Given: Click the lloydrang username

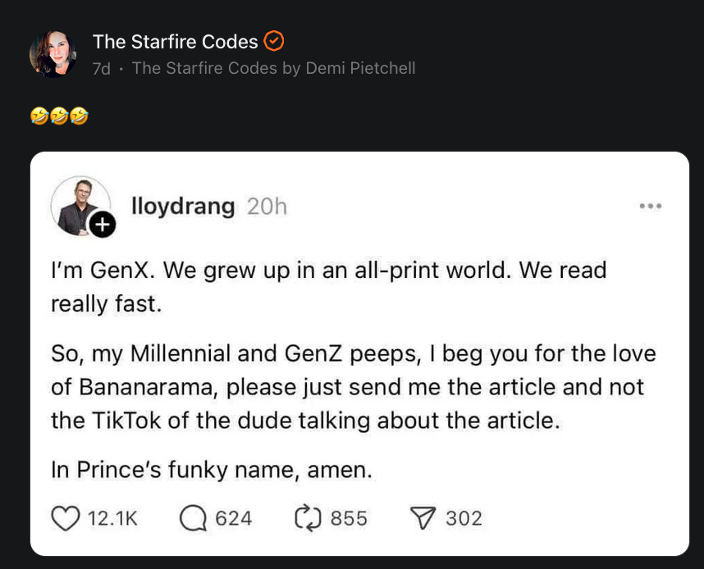Looking at the screenshot, I should click(x=183, y=207).
